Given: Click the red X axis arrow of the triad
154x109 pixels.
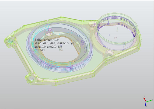Looking at the screenshot, I should pyautogui.click(x=145, y=99).
